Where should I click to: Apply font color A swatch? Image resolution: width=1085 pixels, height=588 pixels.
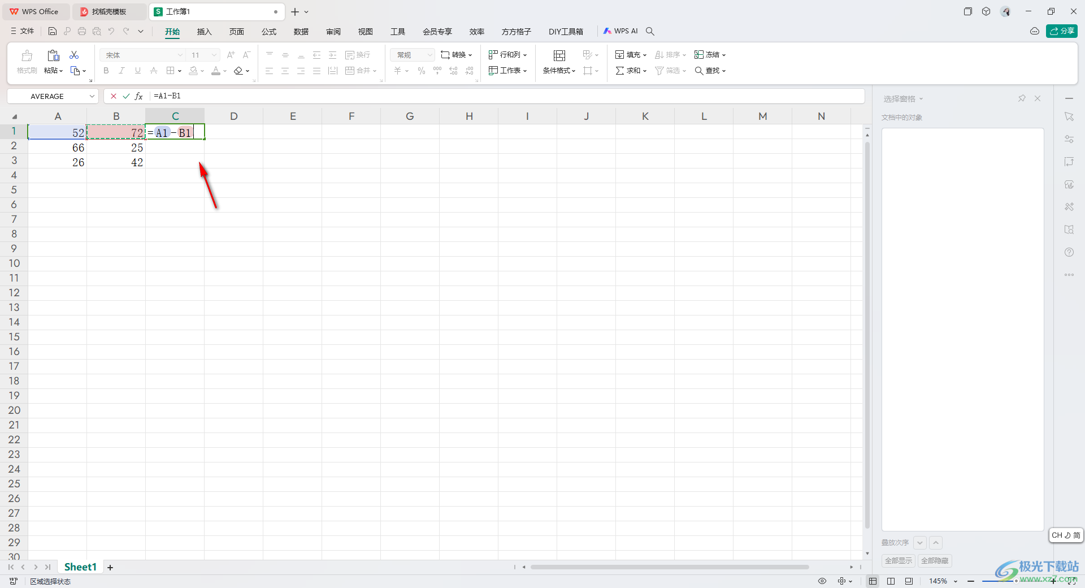coord(216,71)
